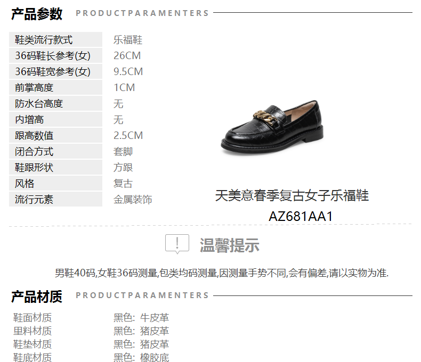This screenshot has height=362, width=421.
Task: Click the 2.5CM heel height value
Action: coord(128,135)
